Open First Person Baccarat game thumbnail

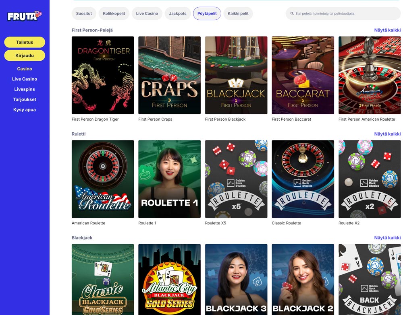[x=303, y=75]
